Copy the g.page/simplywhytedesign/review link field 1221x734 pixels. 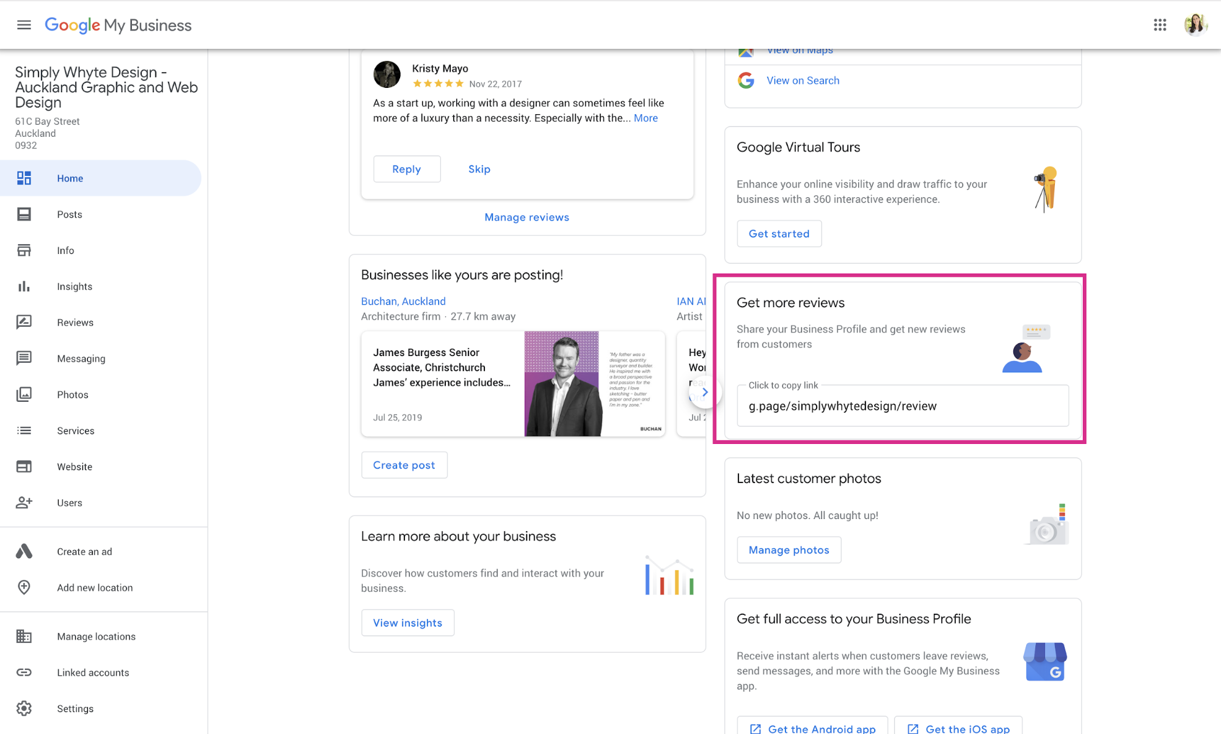(903, 406)
